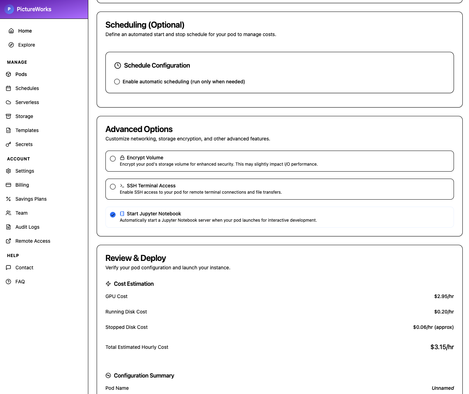
Task: Visit the FAQ page
Action: [x=20, y=282]
